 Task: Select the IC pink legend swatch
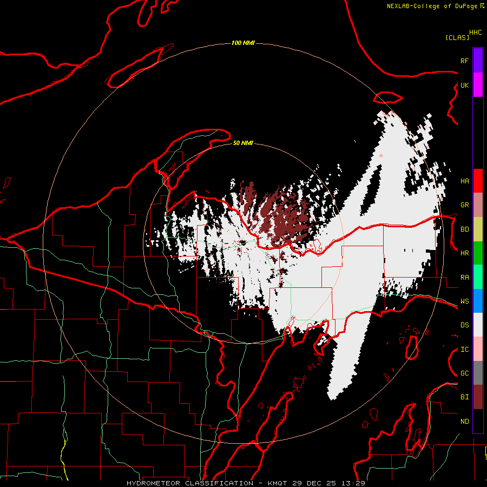[x=478, y=349]
